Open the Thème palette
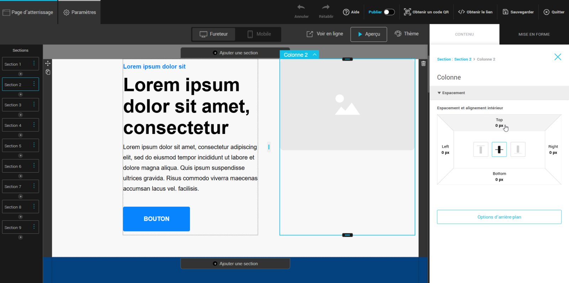 (406, 34)
